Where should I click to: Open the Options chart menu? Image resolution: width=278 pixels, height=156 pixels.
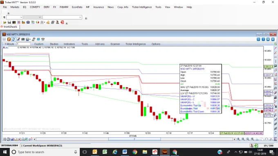(x=156, y=44)
